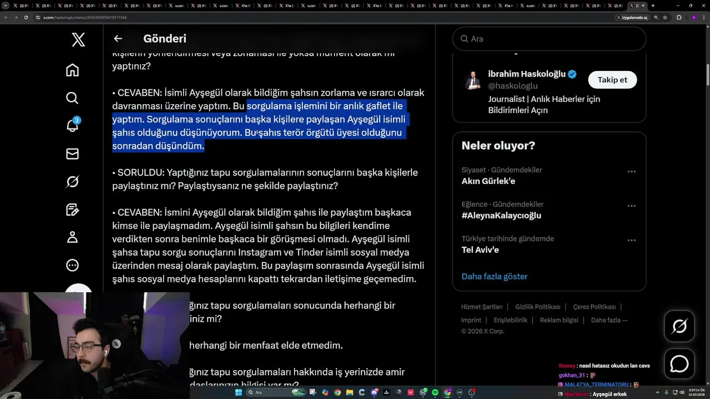The image size is (710, 399).
Task: Open Reklam bilgisi footer link
Action: [x=559, y=320]
